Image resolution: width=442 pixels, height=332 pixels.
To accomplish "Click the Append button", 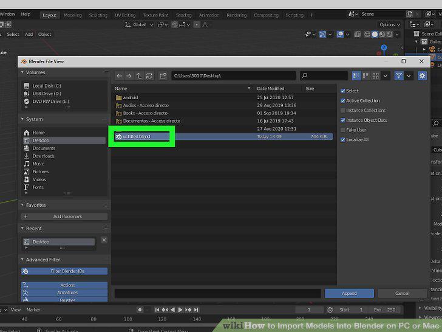I will pos(349,294).
